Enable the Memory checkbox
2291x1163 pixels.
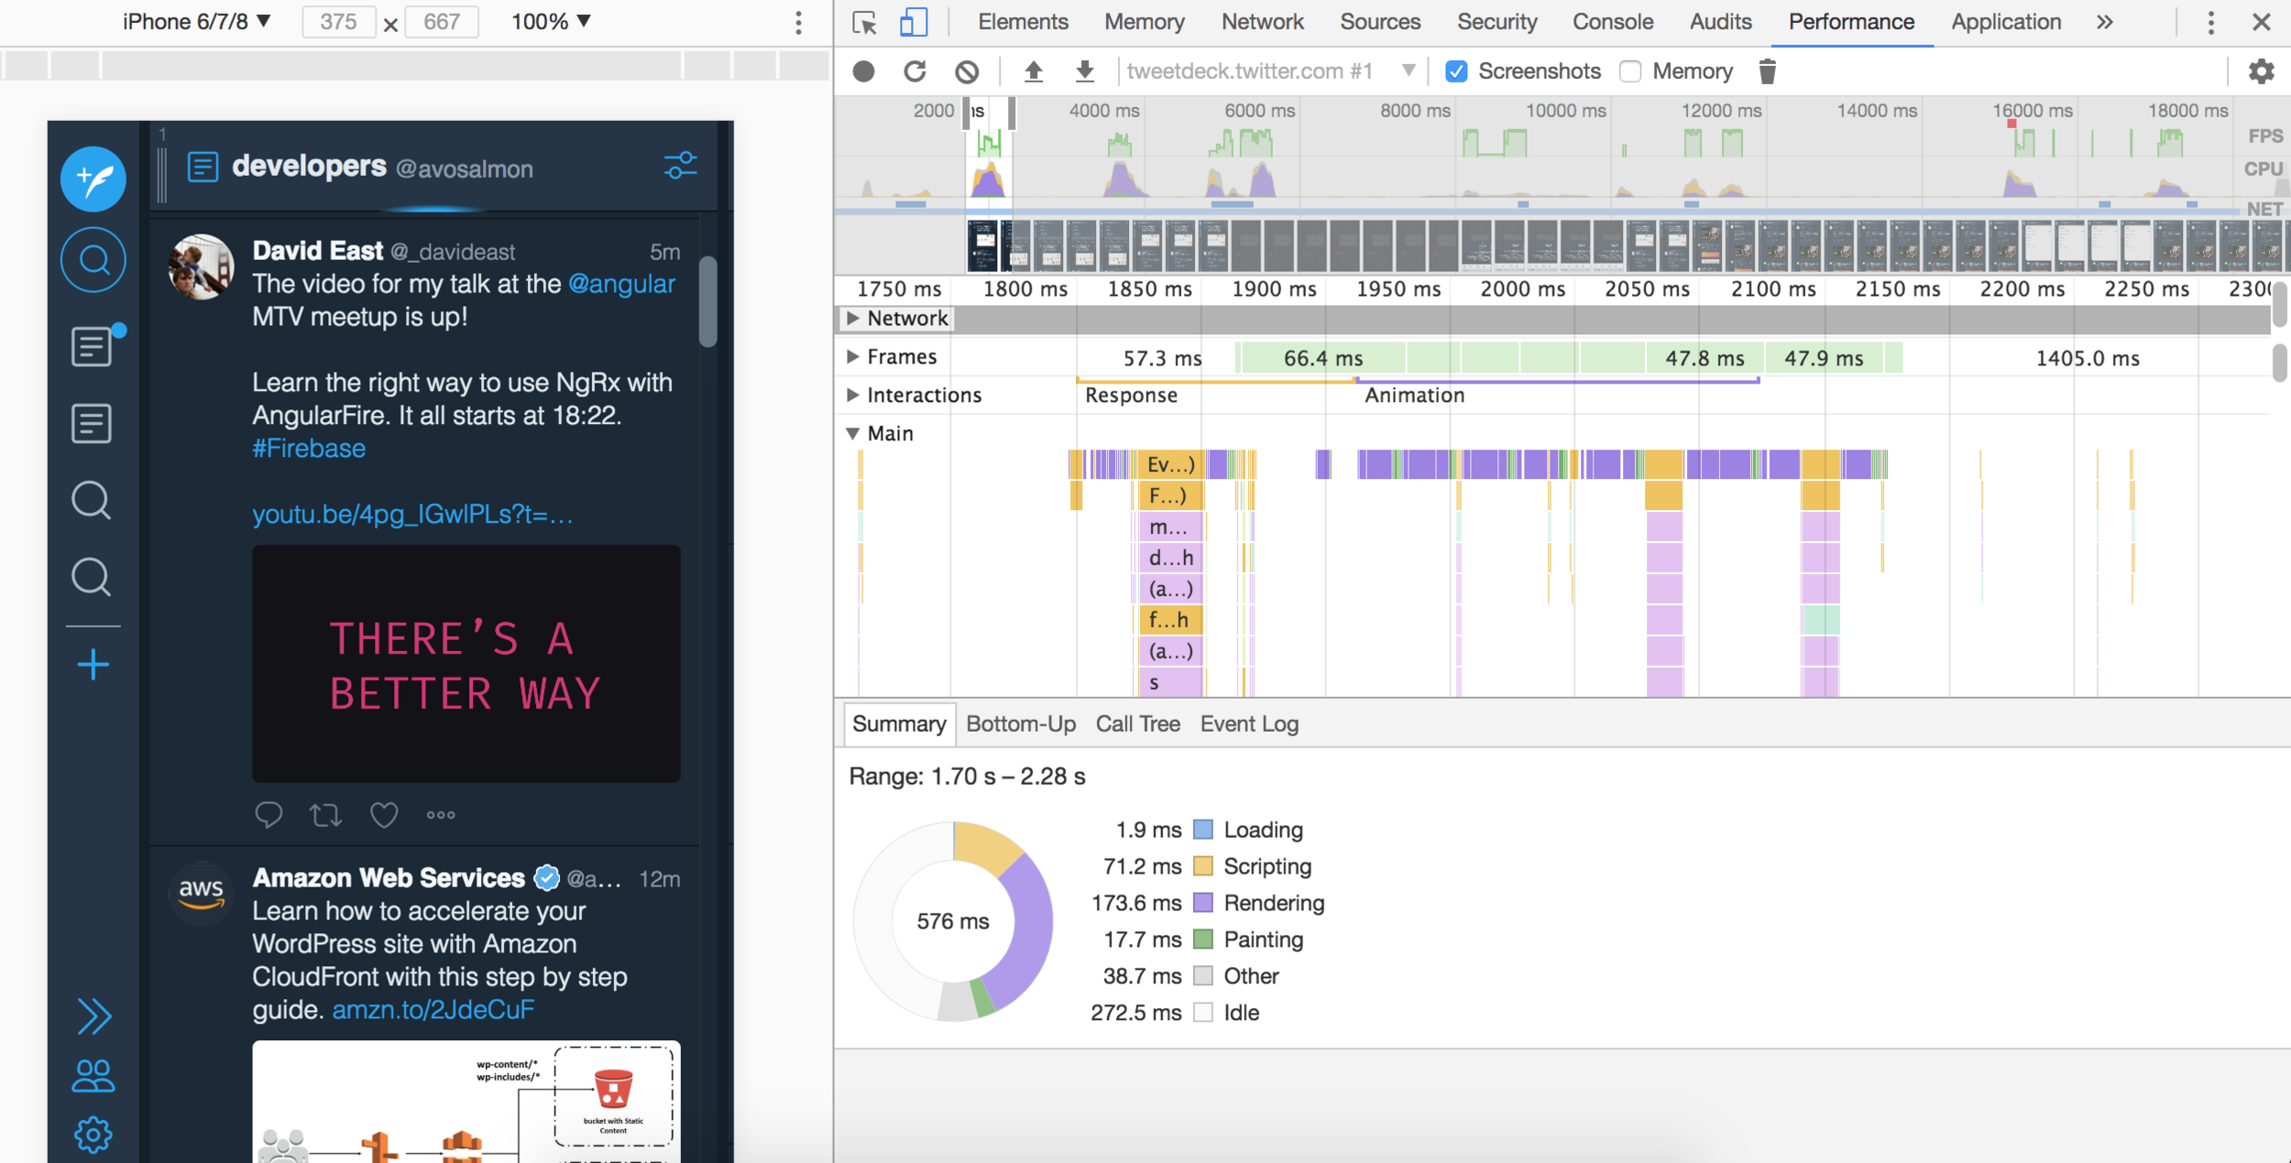[x=1630, y=71]
